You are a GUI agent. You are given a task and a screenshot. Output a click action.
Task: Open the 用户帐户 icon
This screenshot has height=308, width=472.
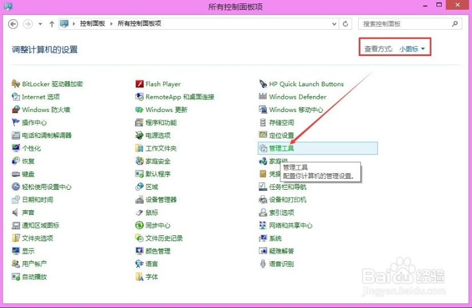[17, 264]
